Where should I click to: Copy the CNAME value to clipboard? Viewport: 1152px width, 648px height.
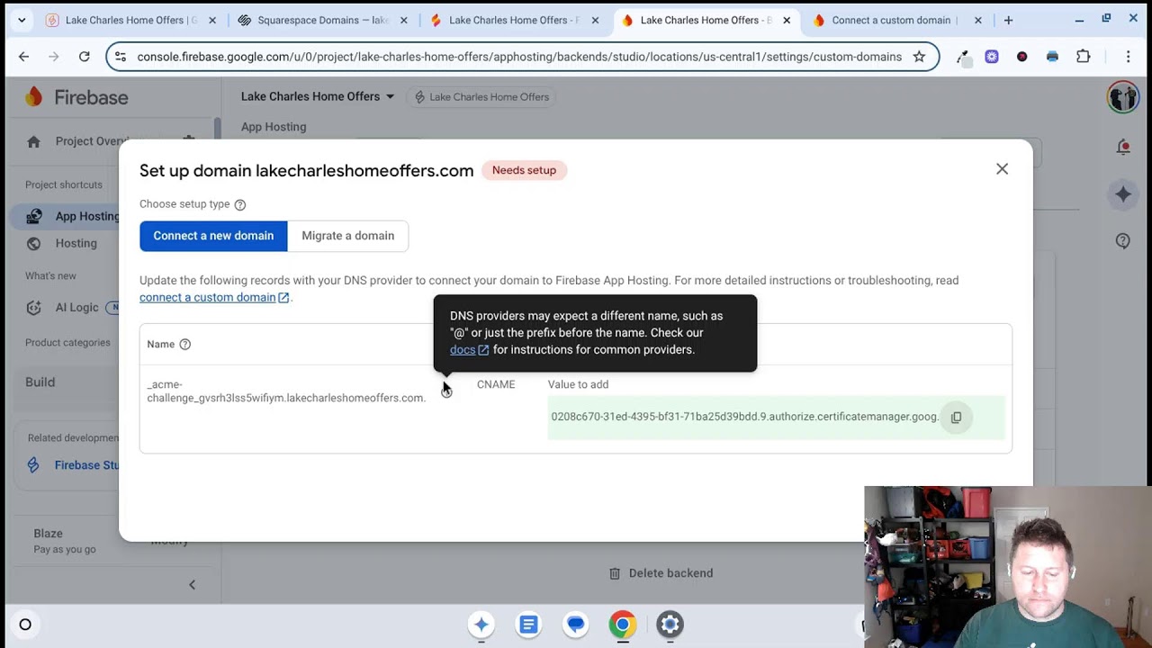(956, 417)
